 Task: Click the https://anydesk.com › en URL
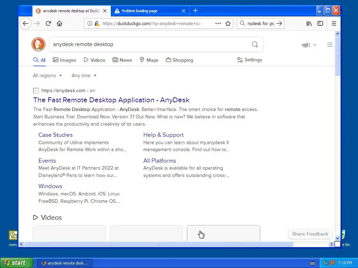coord(68,90)
